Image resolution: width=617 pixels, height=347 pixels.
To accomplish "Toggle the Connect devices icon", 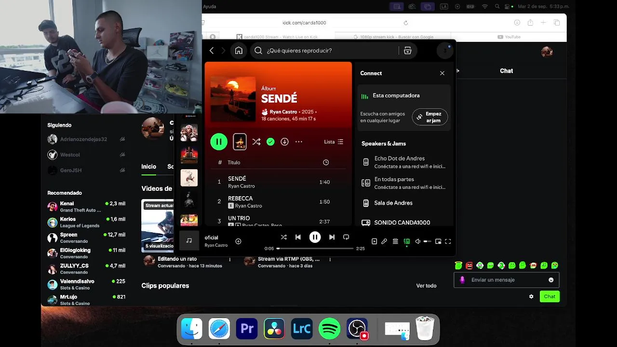I will (x=406, y=241).
